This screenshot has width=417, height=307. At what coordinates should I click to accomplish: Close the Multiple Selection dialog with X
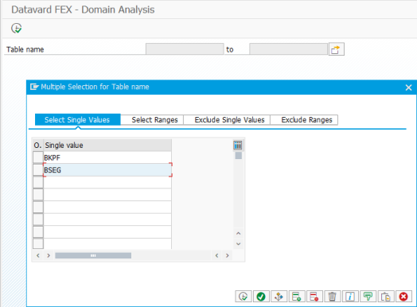coord(408,87)
